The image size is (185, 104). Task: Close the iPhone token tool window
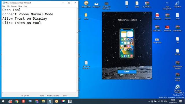pyautogui.click(x=149, y=14)
